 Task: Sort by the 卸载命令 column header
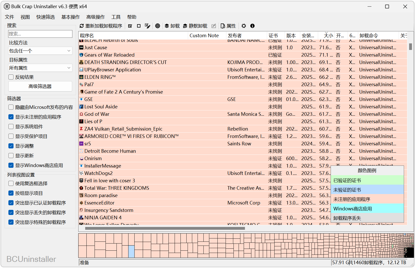pyautogui.click(x=378, y=36)
